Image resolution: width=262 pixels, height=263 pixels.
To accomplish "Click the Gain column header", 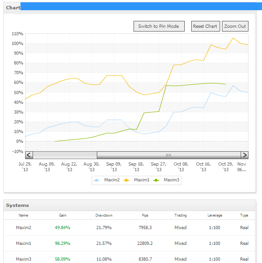I will (63, 215).
